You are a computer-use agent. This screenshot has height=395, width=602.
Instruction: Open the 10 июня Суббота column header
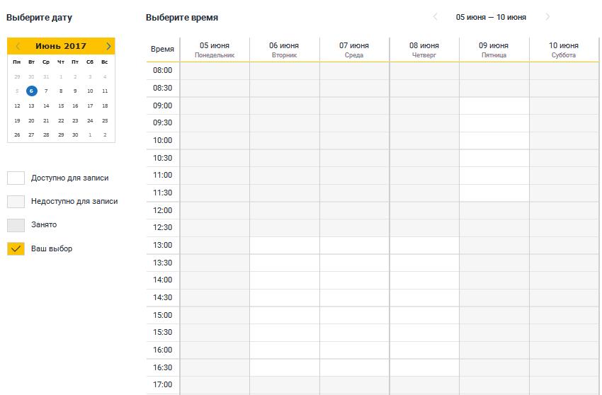564,50
